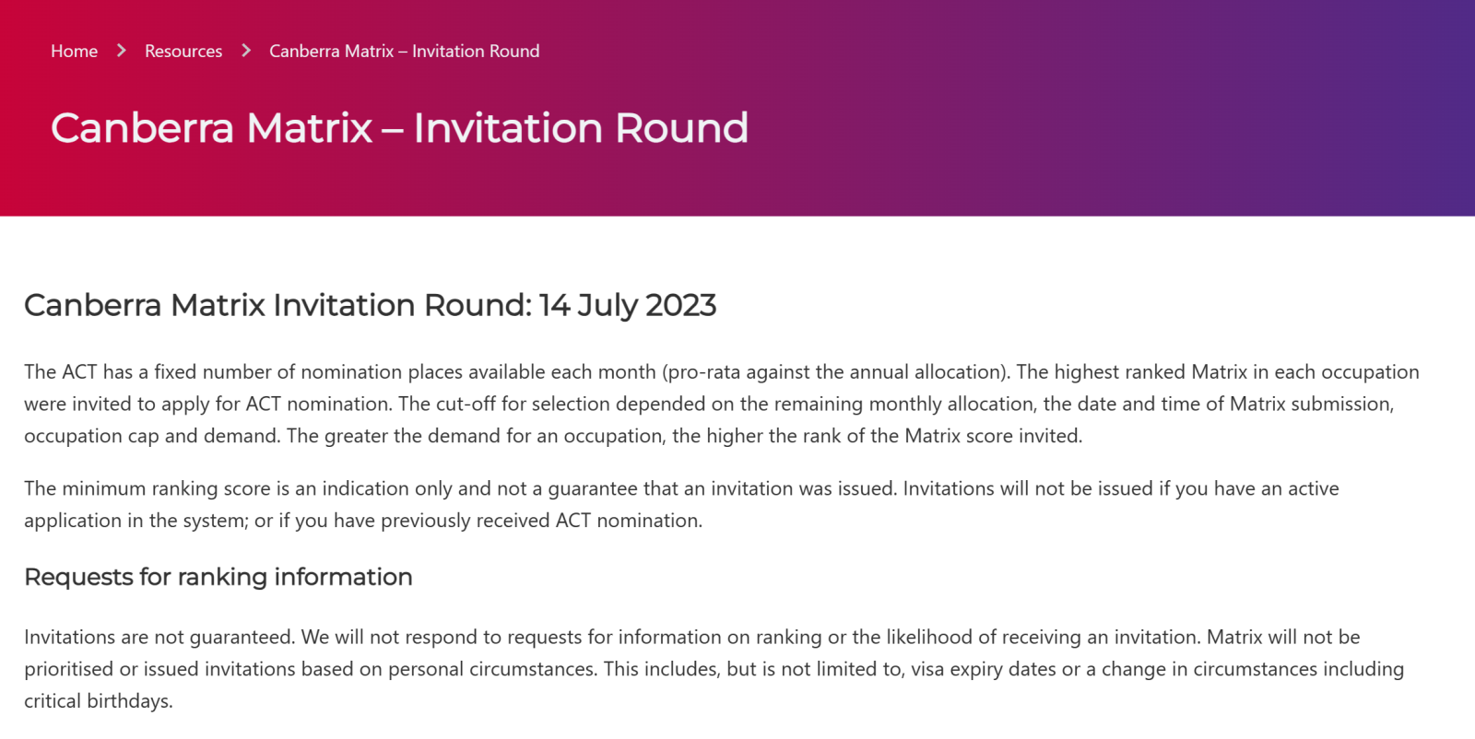The image size is (1475, 739).
Task: Select the Canberra Matrix – Invitation Round breadcrumb
Action: coord(405,52)
